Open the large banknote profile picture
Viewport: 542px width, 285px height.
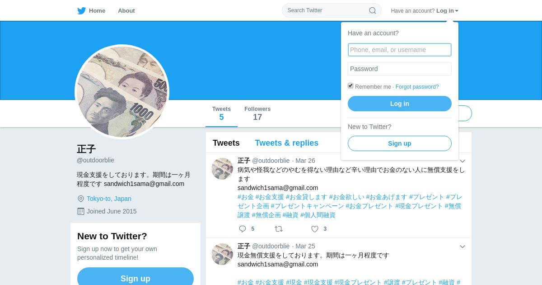(122, 92)
